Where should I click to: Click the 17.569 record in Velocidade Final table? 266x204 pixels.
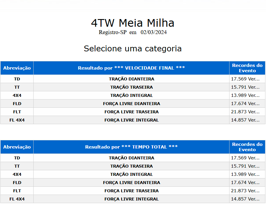click(245, 79)
